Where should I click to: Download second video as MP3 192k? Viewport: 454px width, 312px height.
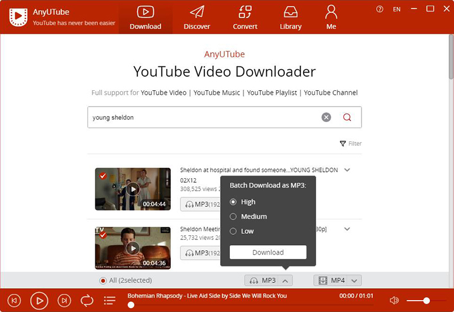(x=200, y=253)
